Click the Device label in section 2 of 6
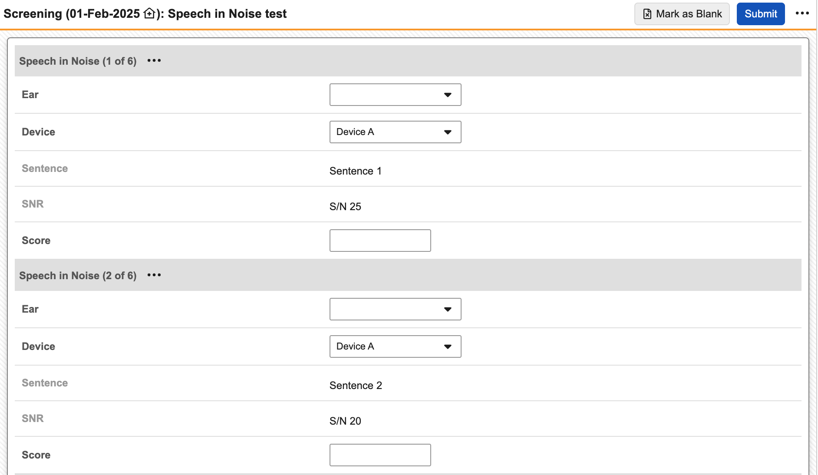 click(38, 346)
